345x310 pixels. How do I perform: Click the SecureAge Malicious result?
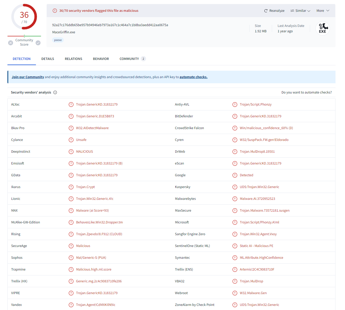pyautogui.click(x=83, y=246)
